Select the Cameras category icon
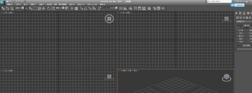Image resolution: width=252 pixels, height=93 pixels. 247,17
